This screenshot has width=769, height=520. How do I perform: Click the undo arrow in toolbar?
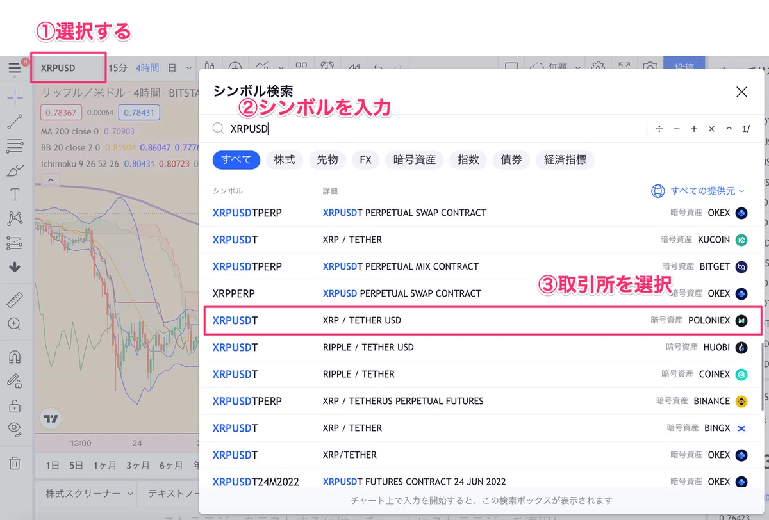[379, 68]
